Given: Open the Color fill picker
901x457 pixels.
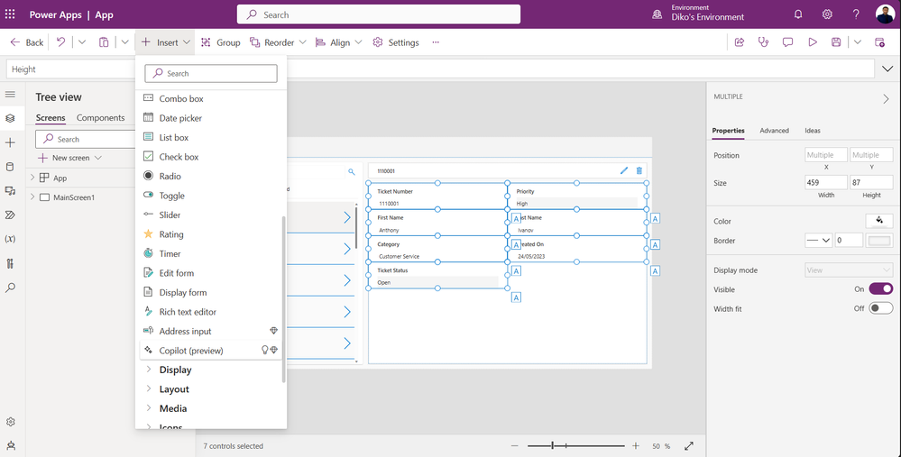Looking at the screenshot, I should point(879,221).
